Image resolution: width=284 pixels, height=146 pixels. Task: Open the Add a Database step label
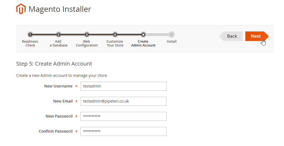point(58,43)
